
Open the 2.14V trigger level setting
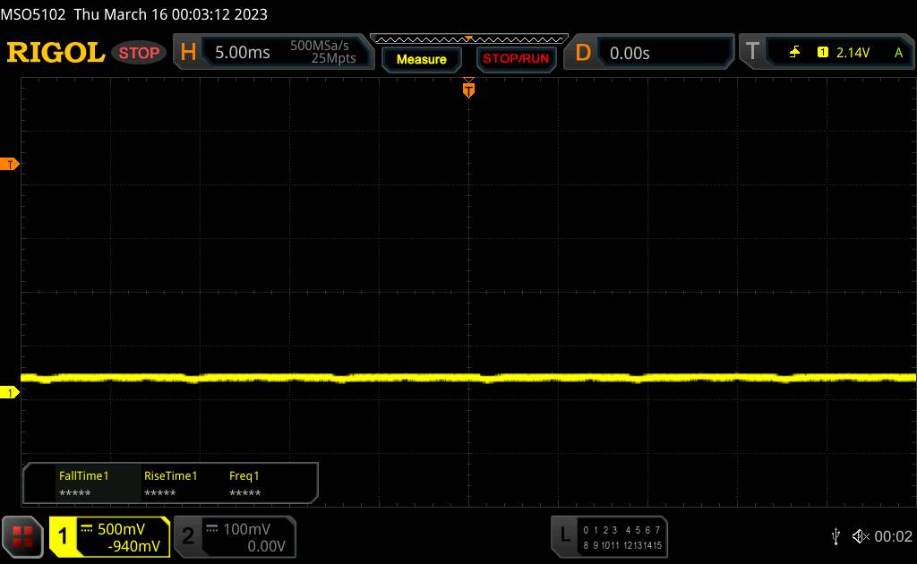click(x=853, y=53)
